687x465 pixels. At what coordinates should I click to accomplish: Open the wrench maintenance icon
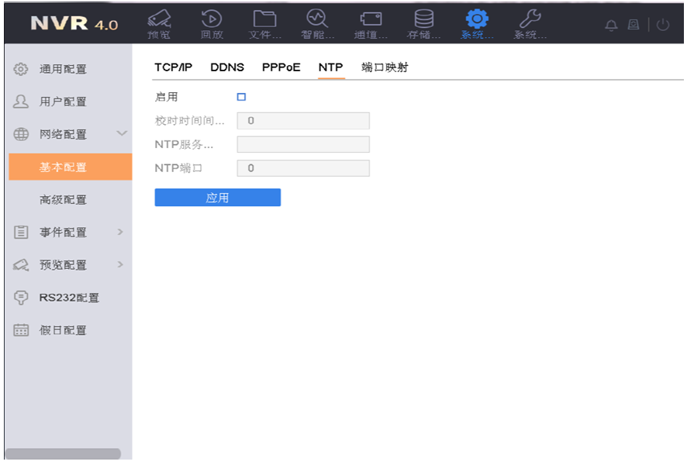pos(530,19)
